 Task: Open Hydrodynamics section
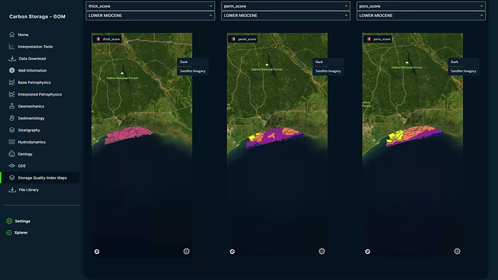[32, 142]
